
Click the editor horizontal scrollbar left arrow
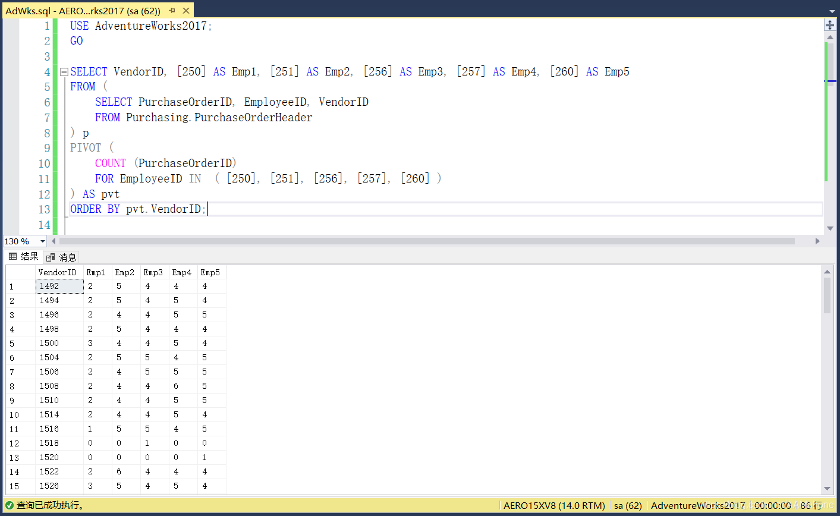pyautogui.click(x=54, y=241)
